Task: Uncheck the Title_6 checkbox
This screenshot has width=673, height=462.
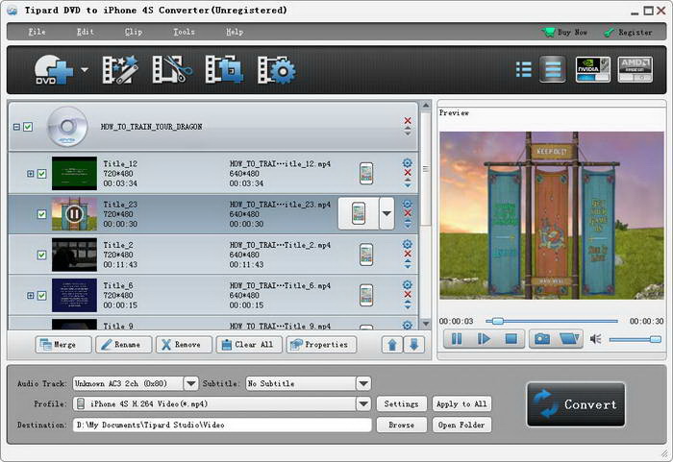Action: pyautogui.click(x=41, y=296)
